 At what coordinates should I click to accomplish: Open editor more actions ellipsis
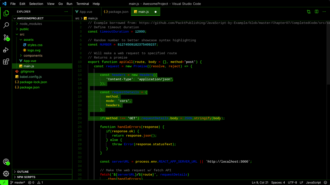point(324,12)
